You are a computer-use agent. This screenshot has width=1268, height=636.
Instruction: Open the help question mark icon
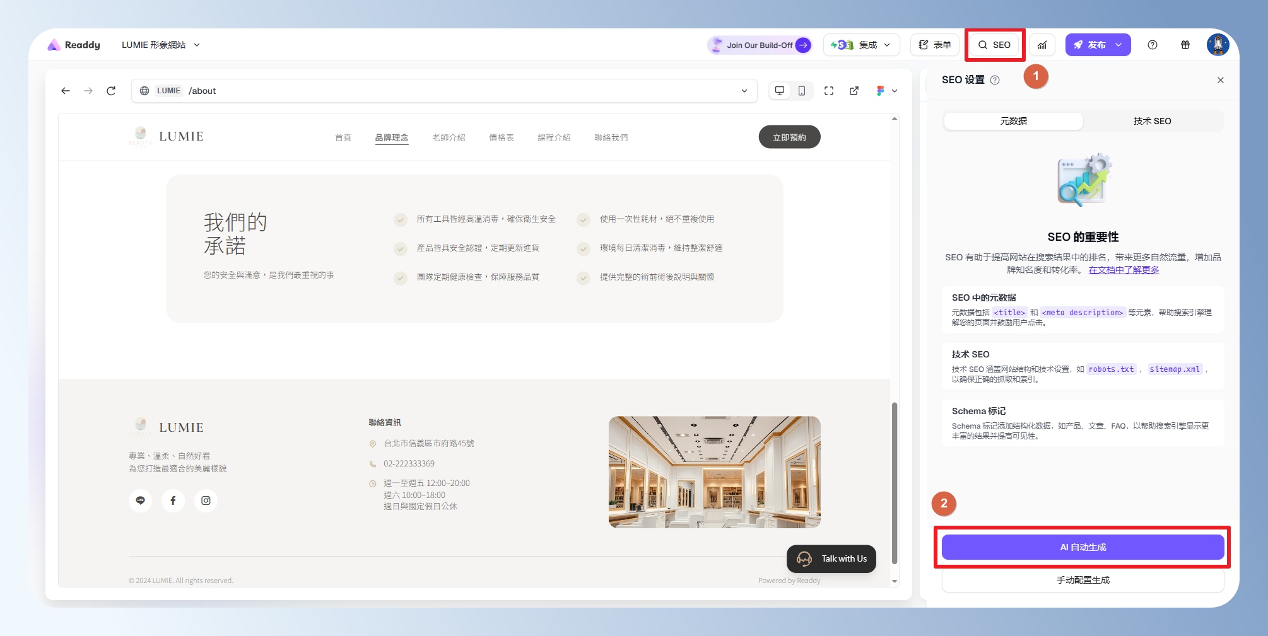click(1153, 45)
